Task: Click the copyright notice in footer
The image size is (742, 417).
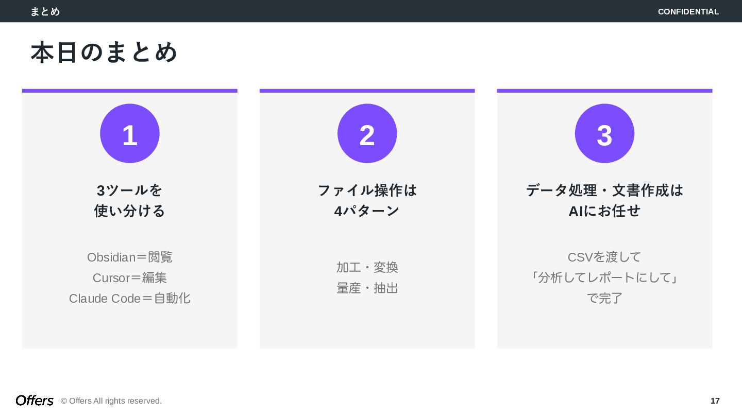Action: pos(111,401)
